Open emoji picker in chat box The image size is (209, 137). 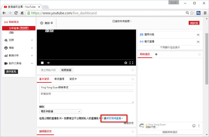click(x=194, y=126)
